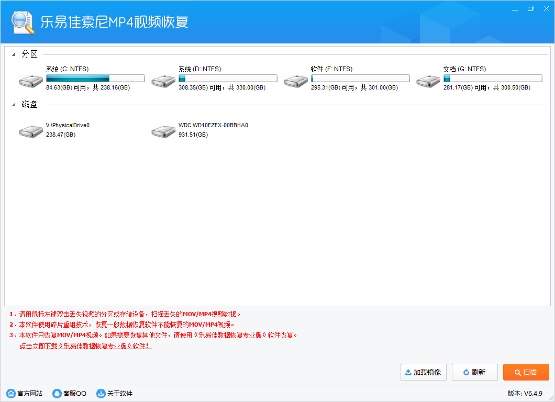Select the D: system partition drive icon
The width and height of the screenshot is (555, 402).
click(163, 81)
